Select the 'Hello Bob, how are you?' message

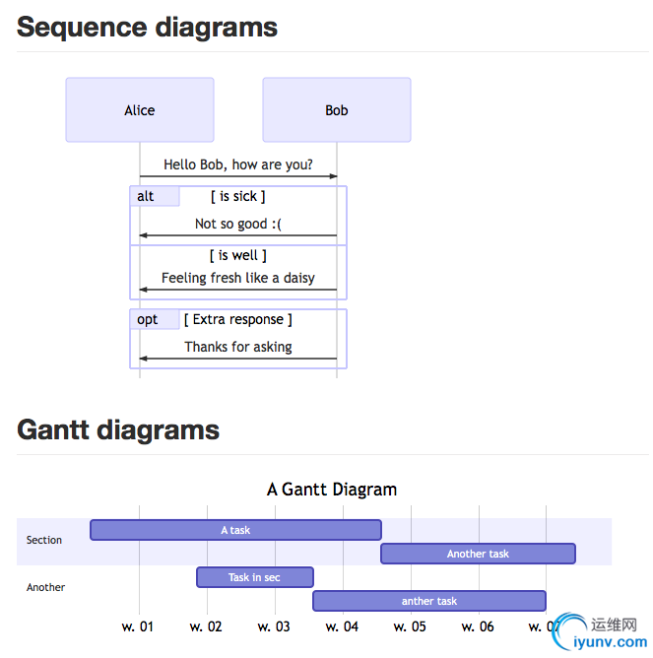[x=238, y=164]
